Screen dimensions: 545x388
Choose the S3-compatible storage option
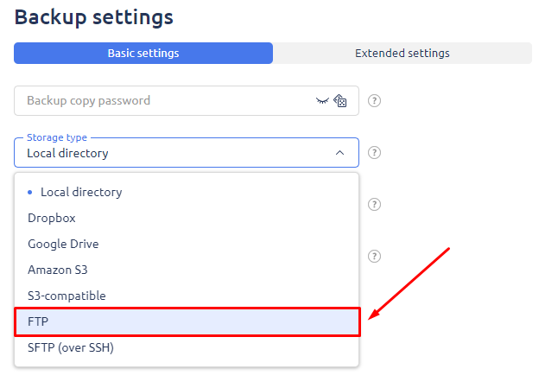tap(67, 296)
